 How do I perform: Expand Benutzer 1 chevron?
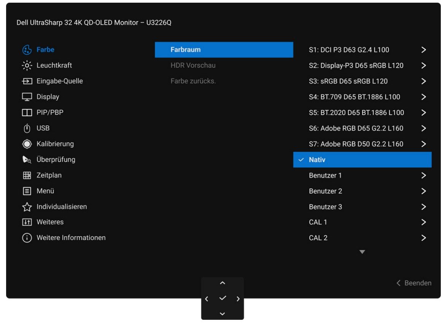(423, 175)
